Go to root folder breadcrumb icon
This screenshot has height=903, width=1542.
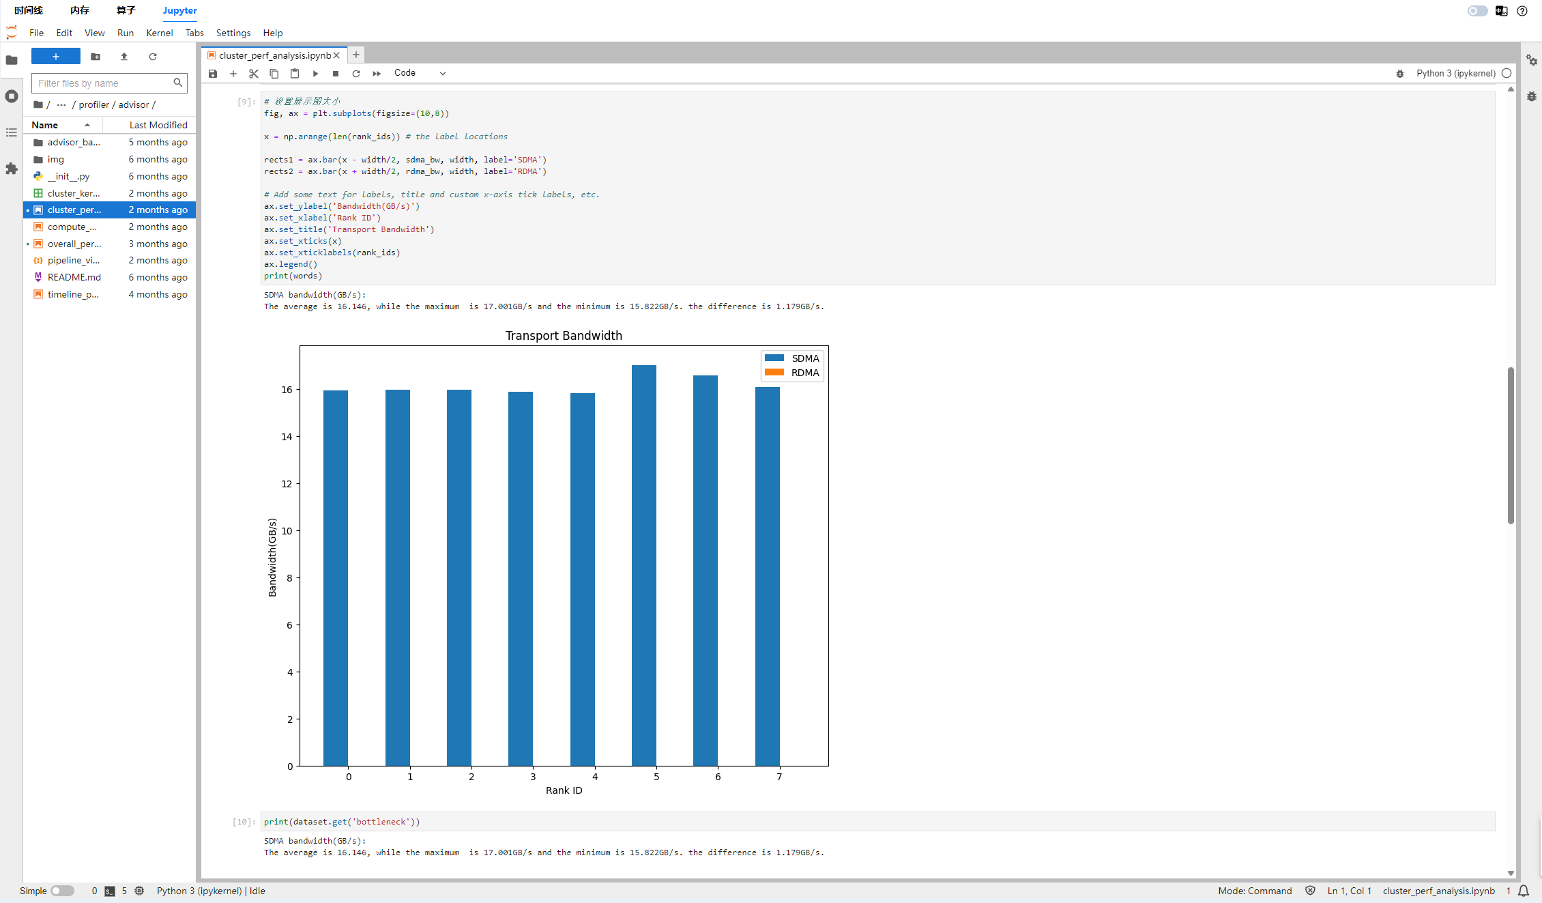38,104
